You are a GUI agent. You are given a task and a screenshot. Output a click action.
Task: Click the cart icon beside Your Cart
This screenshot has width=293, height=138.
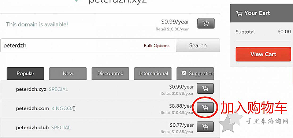(239, 14)
